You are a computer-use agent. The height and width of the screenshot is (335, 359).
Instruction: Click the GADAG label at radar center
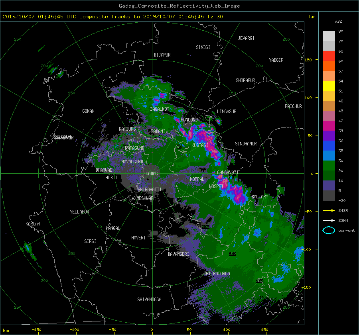click(152, 174)
